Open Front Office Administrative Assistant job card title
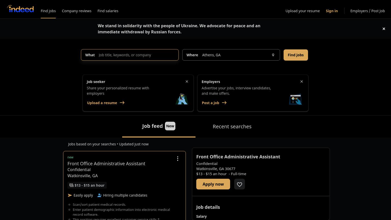This screenshot has width=391, height=220. 106,164
